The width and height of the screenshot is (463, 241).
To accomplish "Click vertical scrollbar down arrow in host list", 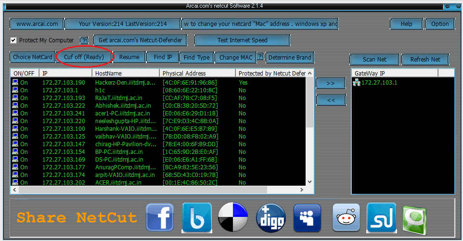I will (310, 182).
